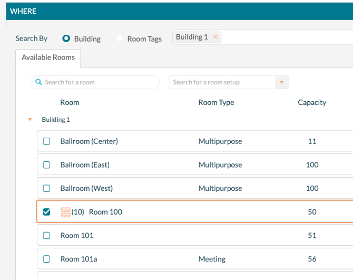The height and width of the screenshot is (280, 353).
Task: Uncheck the Room 100 checkbox
Action: pos(46,212)
